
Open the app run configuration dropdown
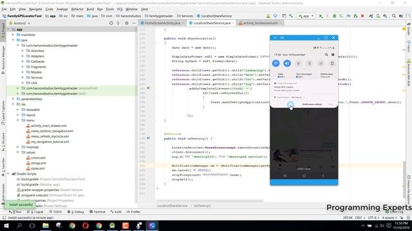click(306, 16)
